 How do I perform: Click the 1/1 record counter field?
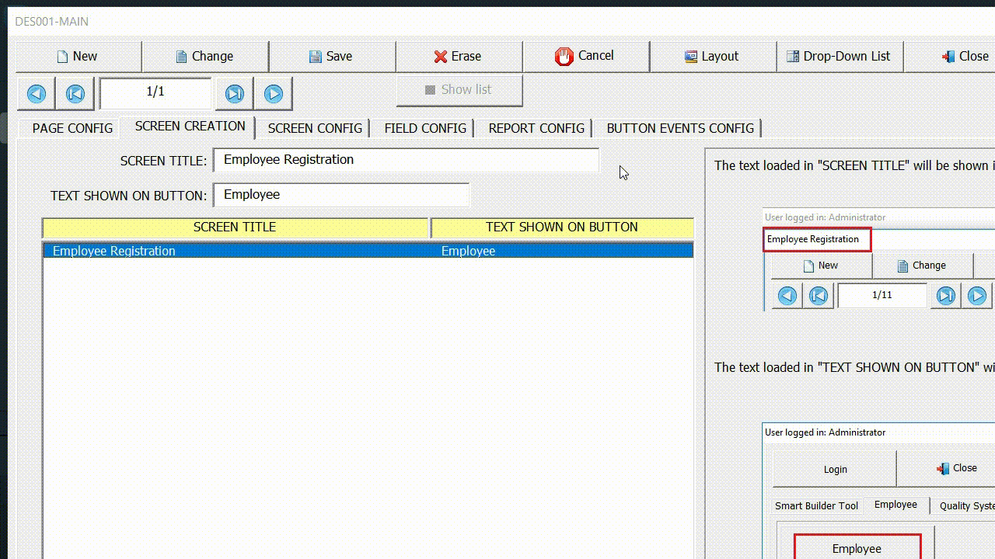click(155, 93)
